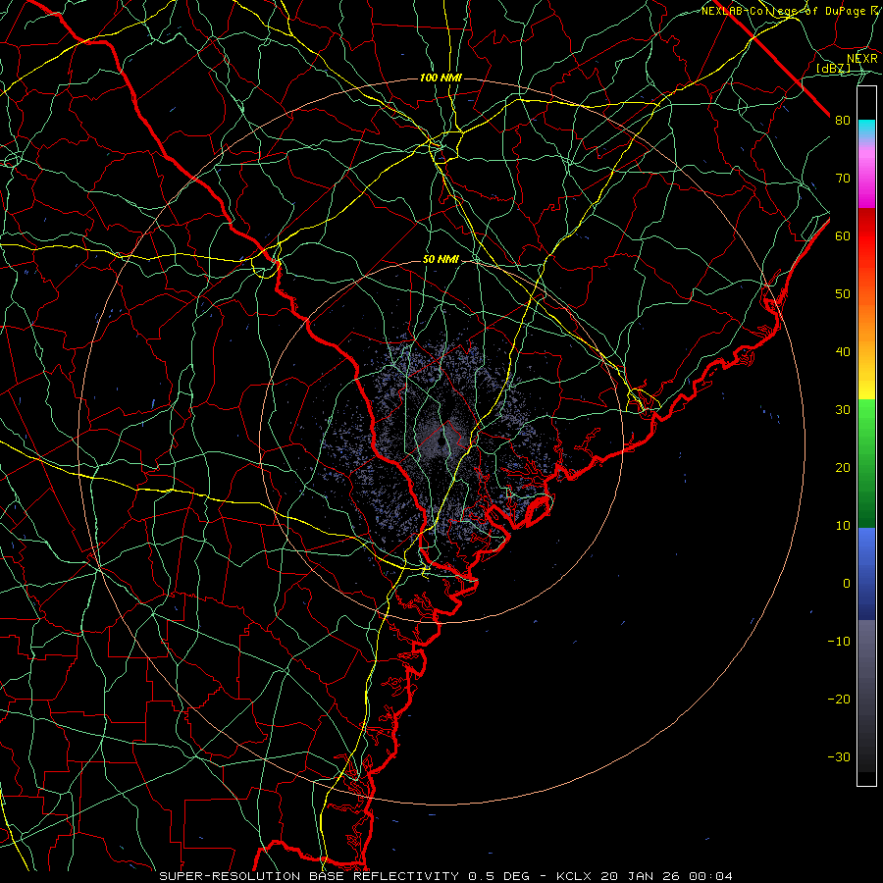Click the -10 value on the dBZ scale

coord(839,642)
